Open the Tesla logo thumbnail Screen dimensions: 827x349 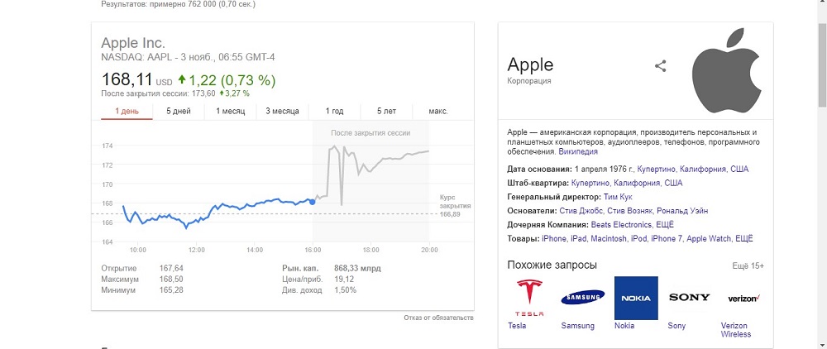[x=529, y=298]
